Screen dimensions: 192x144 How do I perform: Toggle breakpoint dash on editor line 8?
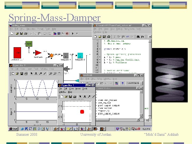100,60
